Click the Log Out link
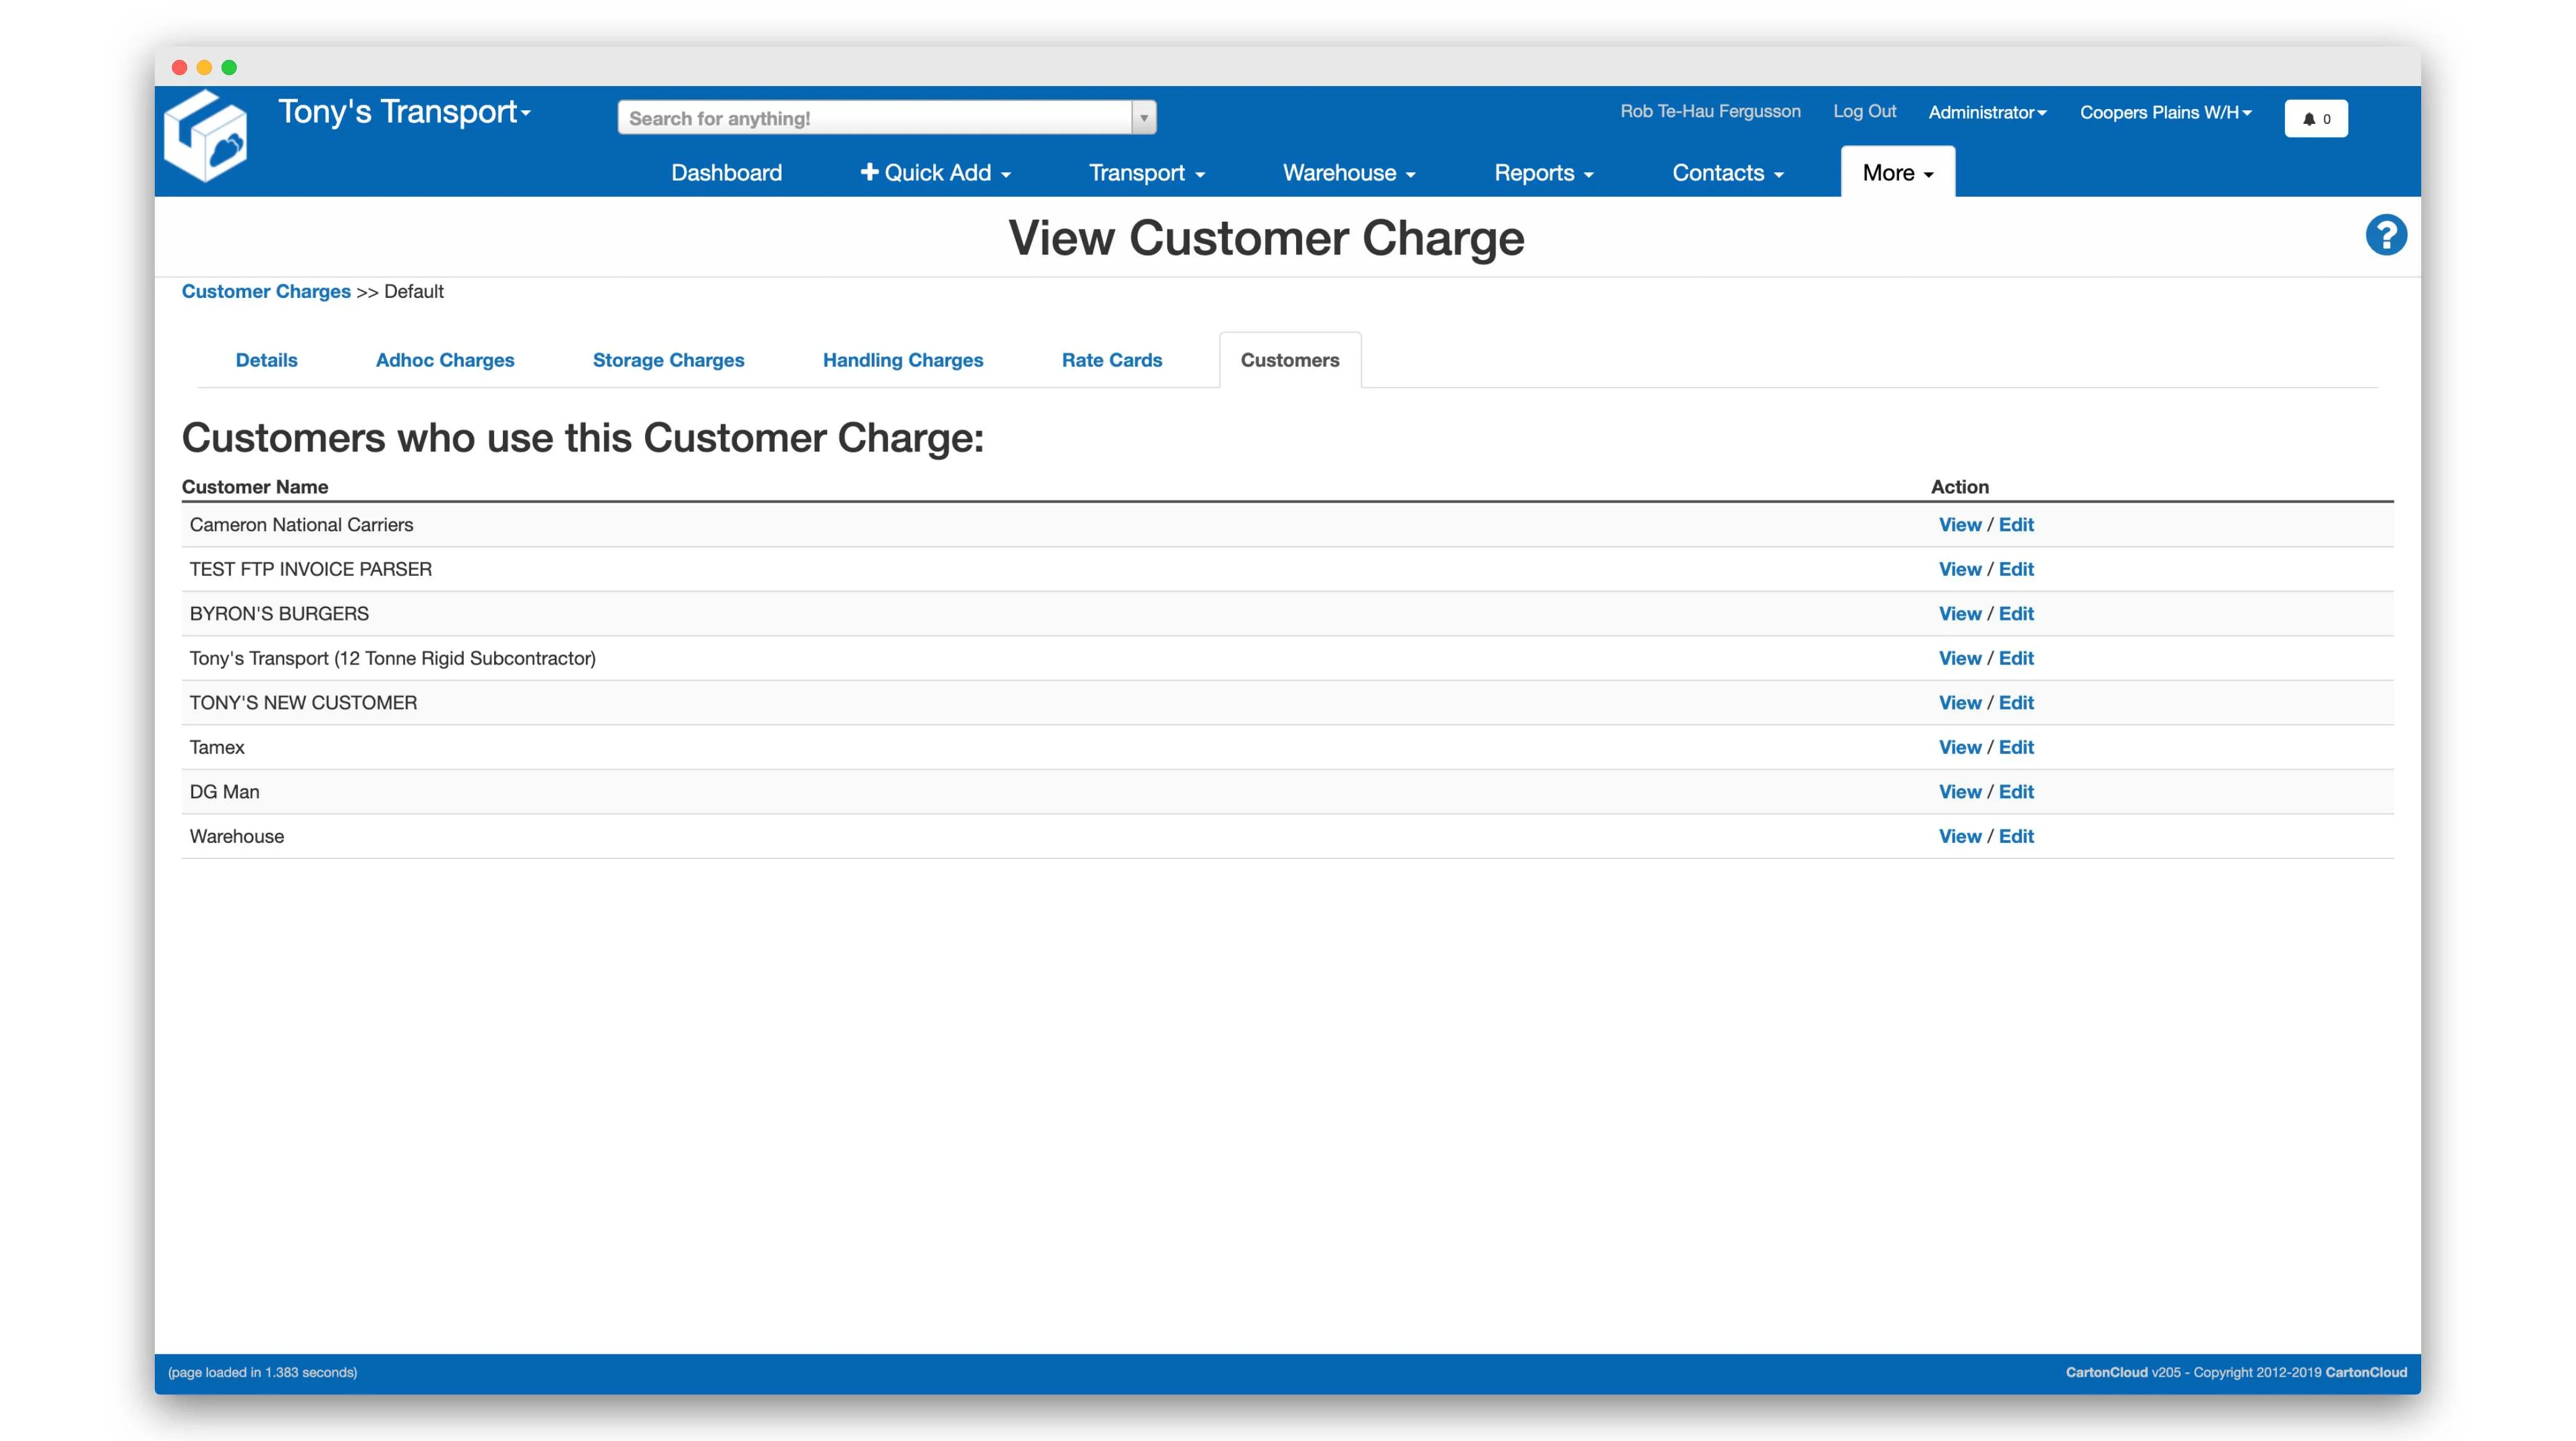2576x1441 pixels. tap(1864, 111)
